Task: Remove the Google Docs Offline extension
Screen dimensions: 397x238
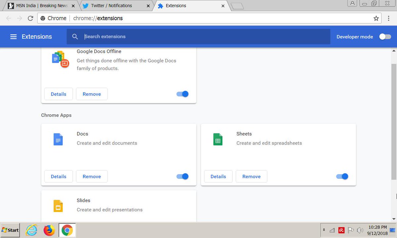Action: [x=92, y=94]
